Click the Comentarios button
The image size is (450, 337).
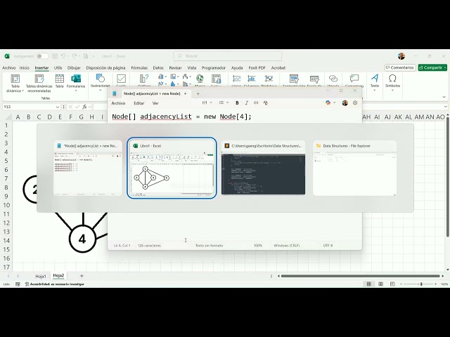click(x=400, y=67)
